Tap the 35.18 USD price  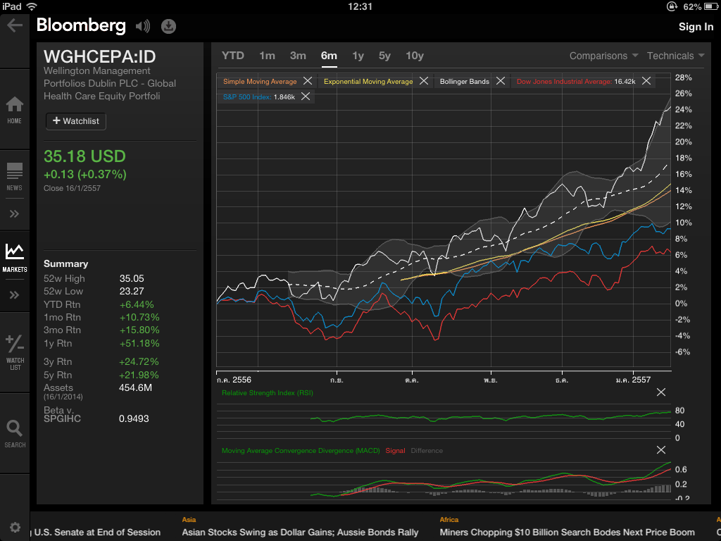click(x=84, y=156)
